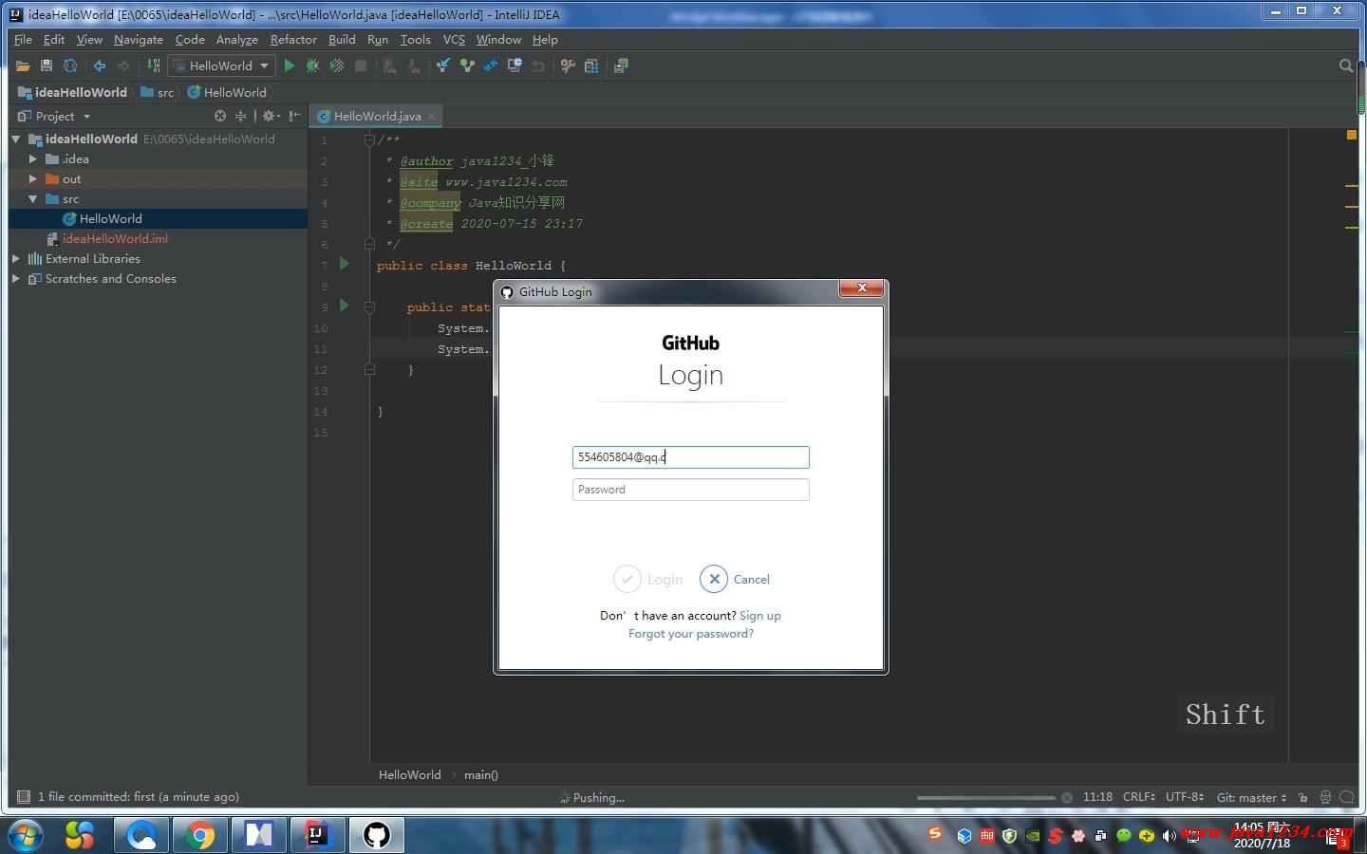Click the yellow warning marker on editor stripe
The image size is (1367, 854).
[1352, 135]
